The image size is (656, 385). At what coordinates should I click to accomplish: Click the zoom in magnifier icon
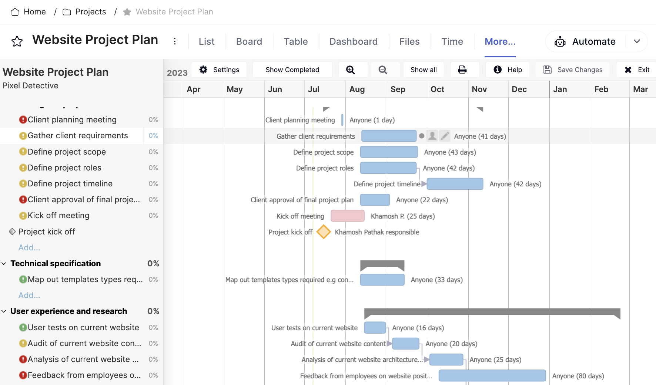coord(350,70)
